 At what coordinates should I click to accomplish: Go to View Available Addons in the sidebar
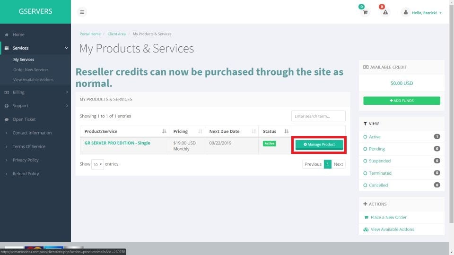click(33, 80)
